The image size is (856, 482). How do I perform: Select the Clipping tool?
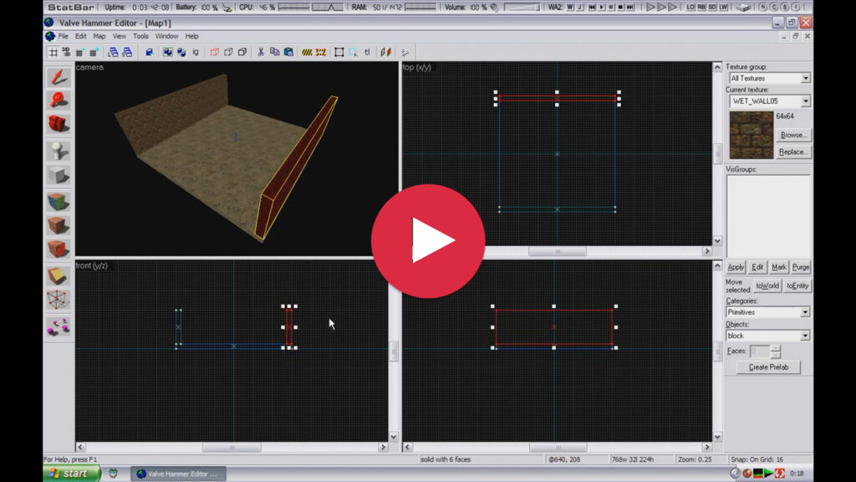59,274
